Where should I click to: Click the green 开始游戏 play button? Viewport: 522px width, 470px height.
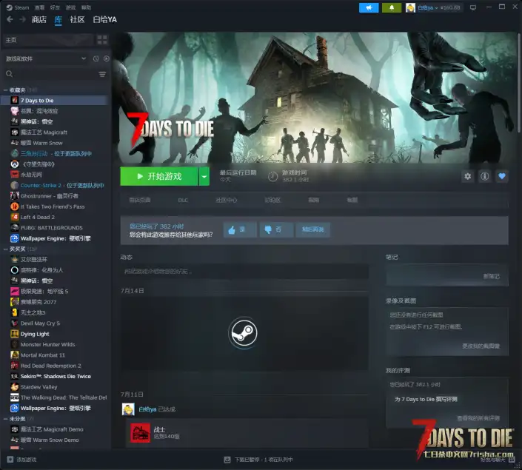click(x=158, y=176)
